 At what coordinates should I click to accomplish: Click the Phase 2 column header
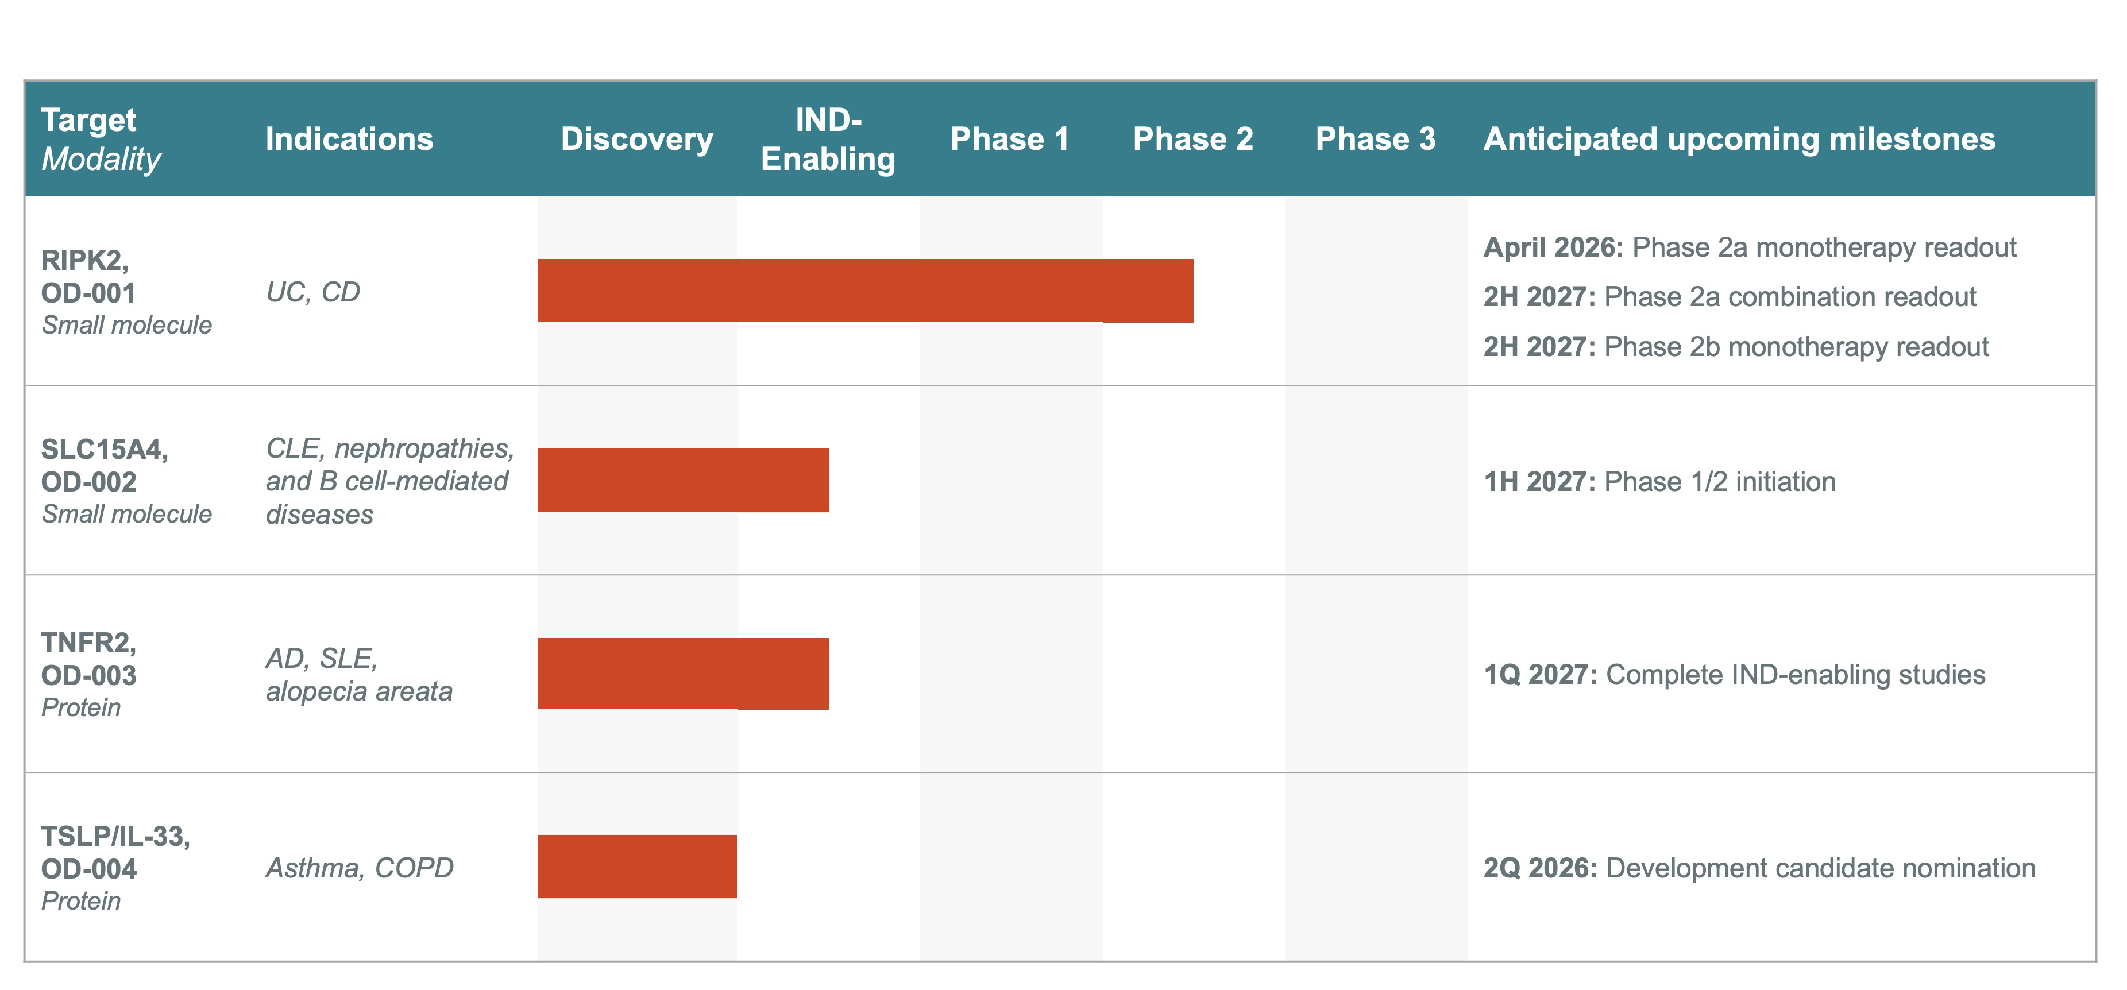[1192, 139]
